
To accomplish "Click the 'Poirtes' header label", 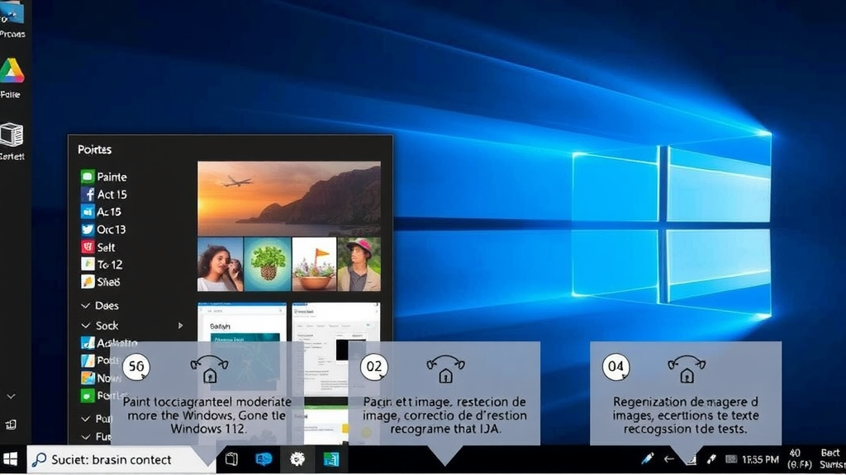I will click(93, 149).
